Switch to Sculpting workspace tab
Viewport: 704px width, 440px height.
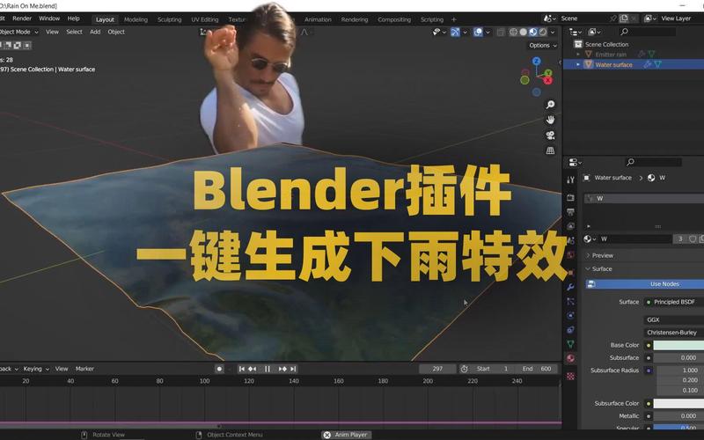click(x=169, y=19)
